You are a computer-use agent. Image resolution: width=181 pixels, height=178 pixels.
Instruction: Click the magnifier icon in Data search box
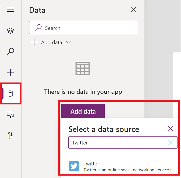pyautogui.click(x=38, y=28)
